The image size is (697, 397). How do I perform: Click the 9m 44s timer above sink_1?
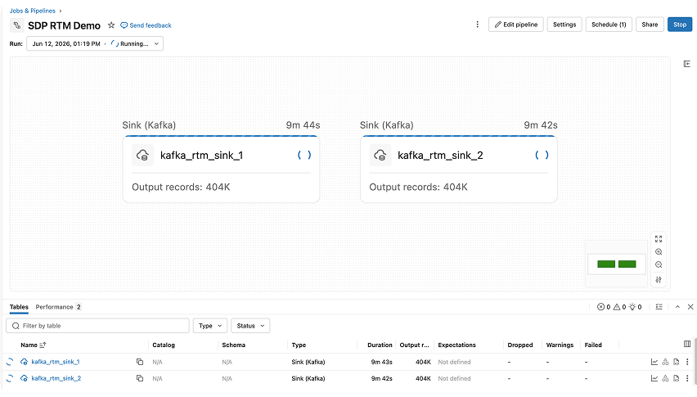303,125
